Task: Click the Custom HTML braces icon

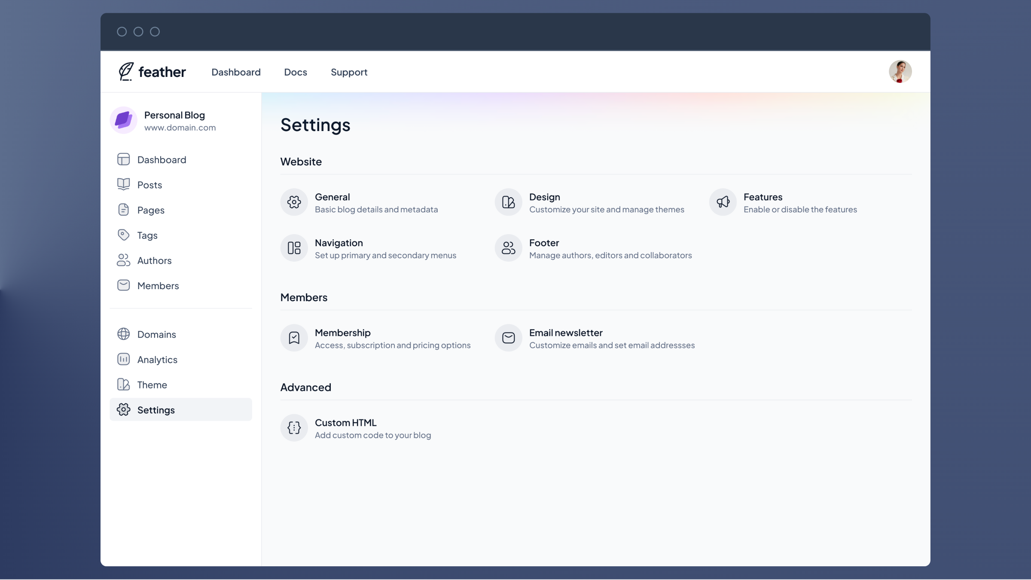Action: [294, 427]
